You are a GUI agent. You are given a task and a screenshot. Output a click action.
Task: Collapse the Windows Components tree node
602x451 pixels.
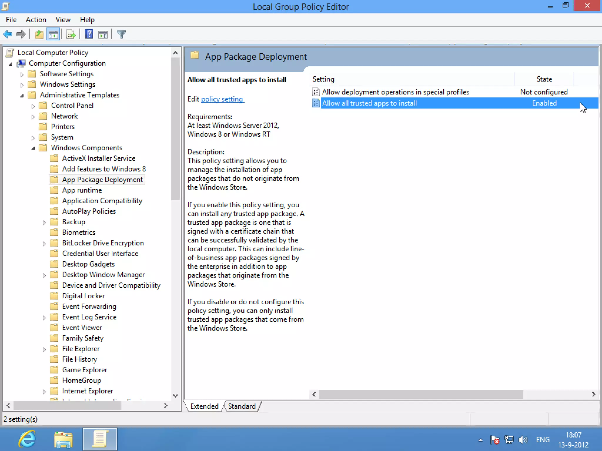click(33, 148)
